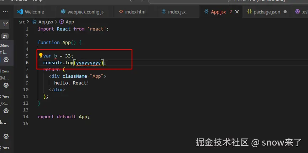Click 'export default App;' on line 14
Image resolution: width=308 pixels, height=153 pixels.
(64, 117)
